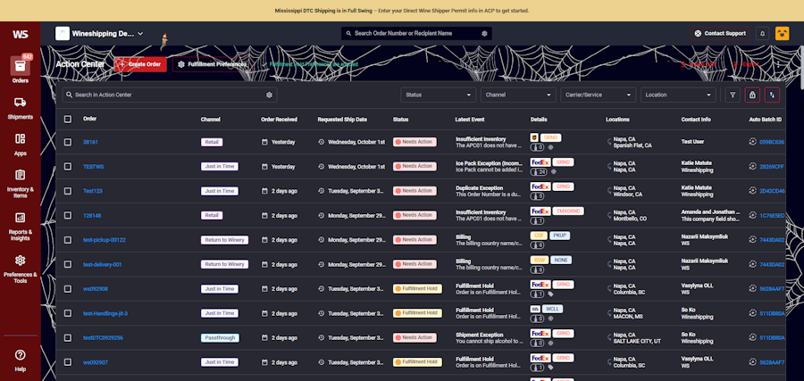Screen dimensions: 804x381
Task: Click the Create Order button
Action: coord(139,64)
